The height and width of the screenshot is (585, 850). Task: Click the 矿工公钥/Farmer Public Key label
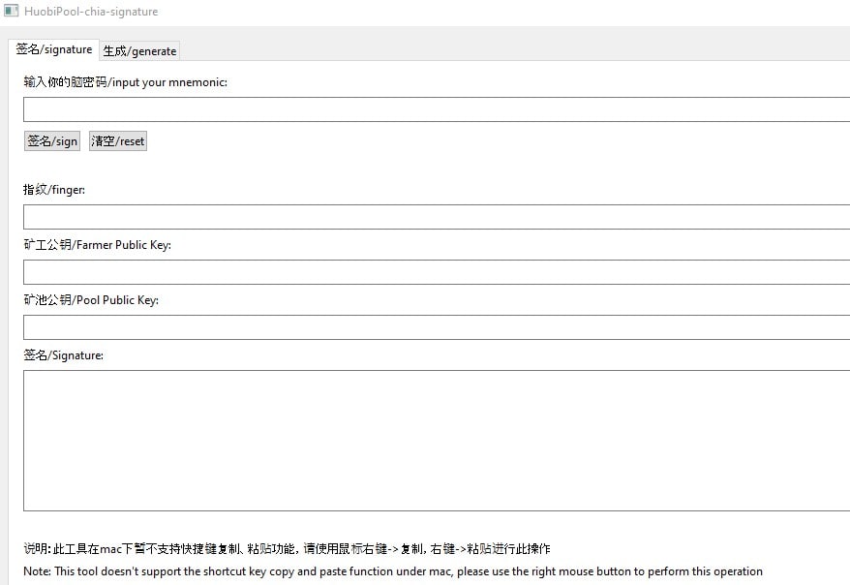pyautogui.click(x=97, y=244)
